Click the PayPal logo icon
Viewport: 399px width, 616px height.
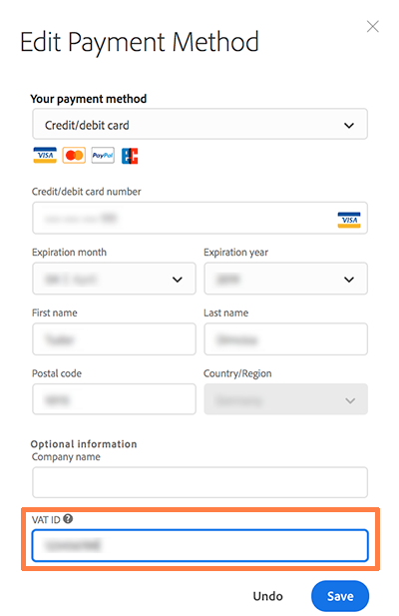(x=103, y=155)
